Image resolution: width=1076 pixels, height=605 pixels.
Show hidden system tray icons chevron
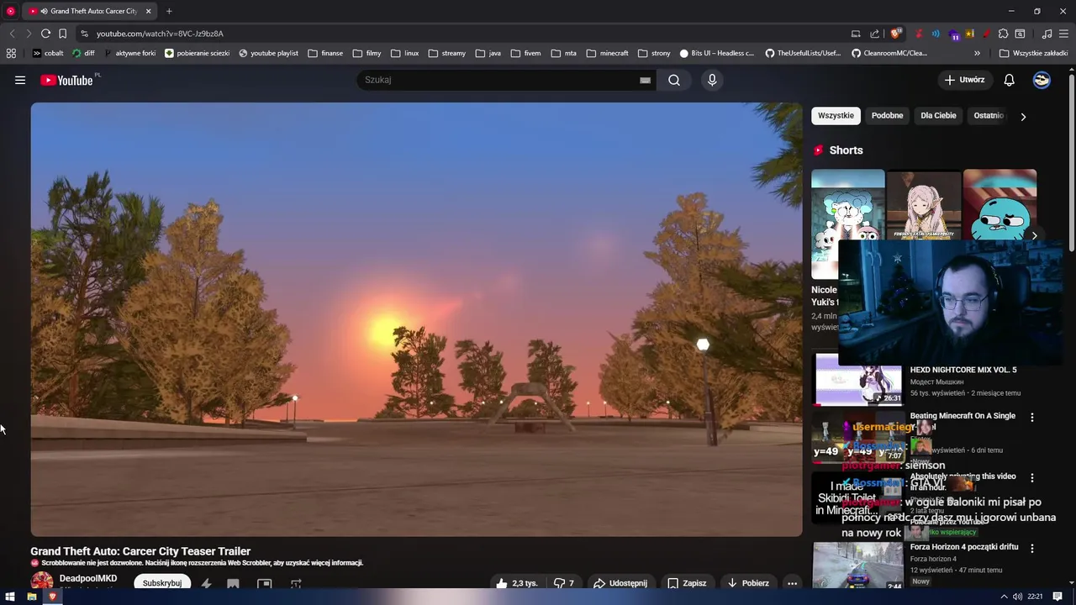point(1004,597)
